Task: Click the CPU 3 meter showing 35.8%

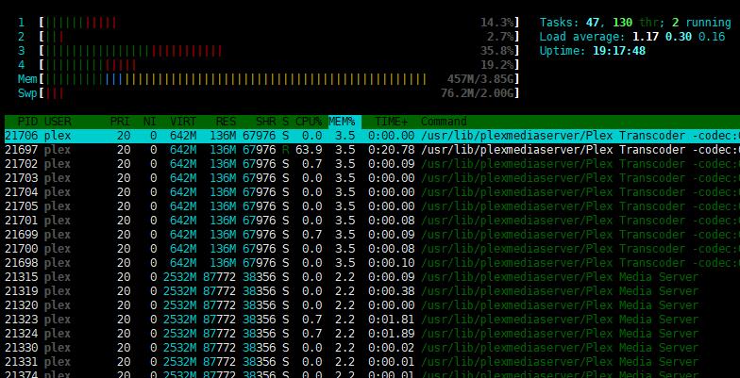Action: 268,51
